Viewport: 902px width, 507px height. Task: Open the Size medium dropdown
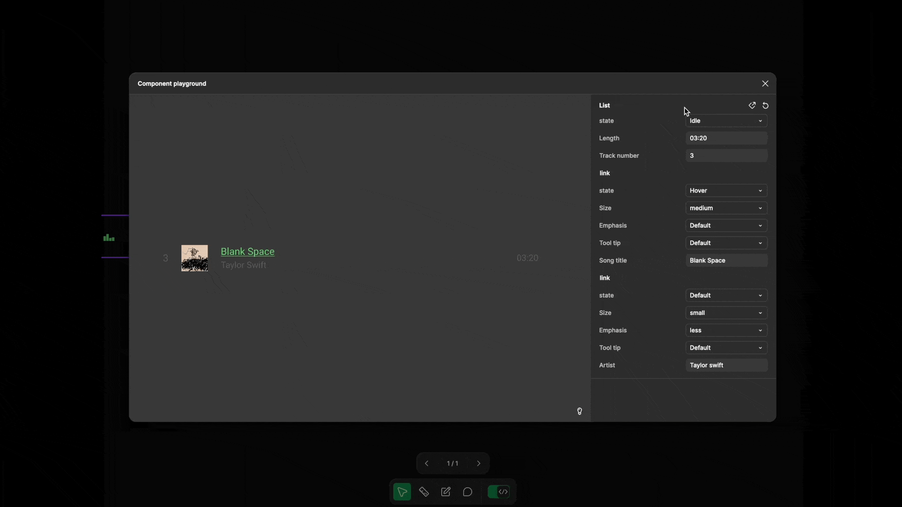tap(726, 208)
